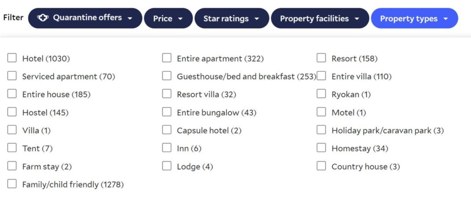Check the Capsule hotel option
This screenshot has width=471, height=197.
[x=167, y=130]
